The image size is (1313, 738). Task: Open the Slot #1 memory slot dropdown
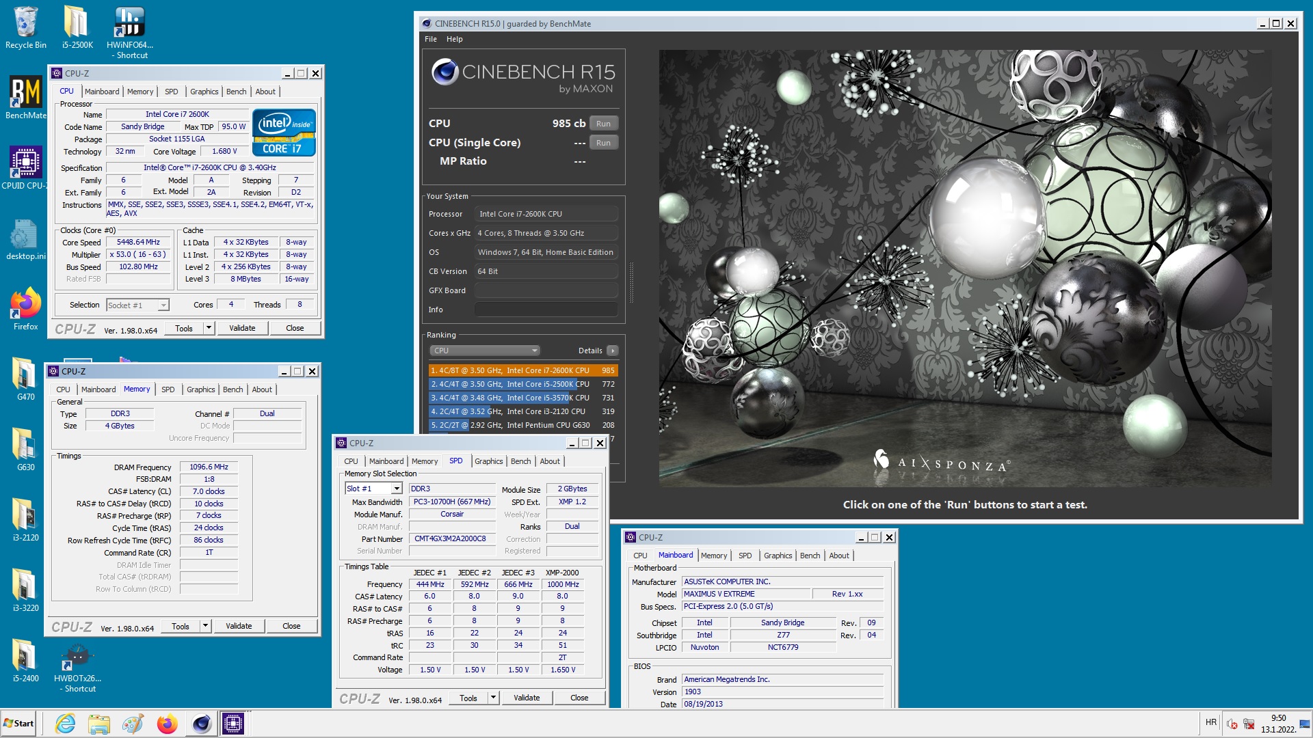[x=397, y=489]
